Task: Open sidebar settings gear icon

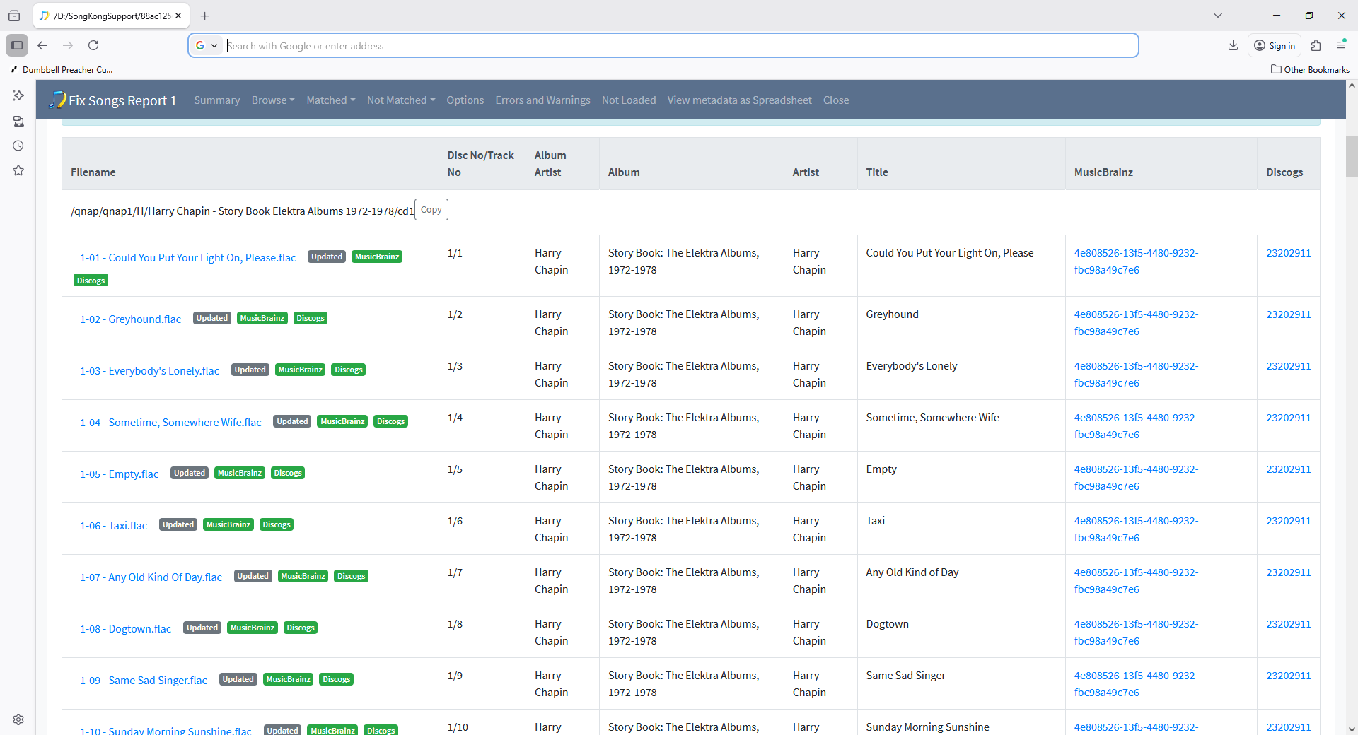Action: point(18,719)
